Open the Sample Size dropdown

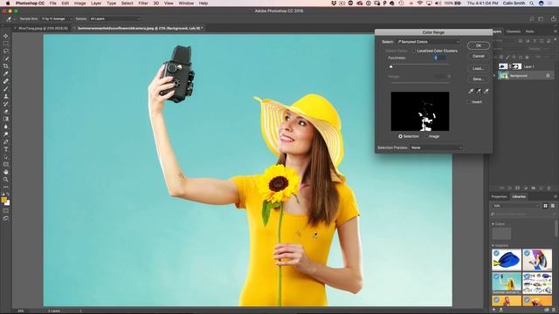coord(56,18)
